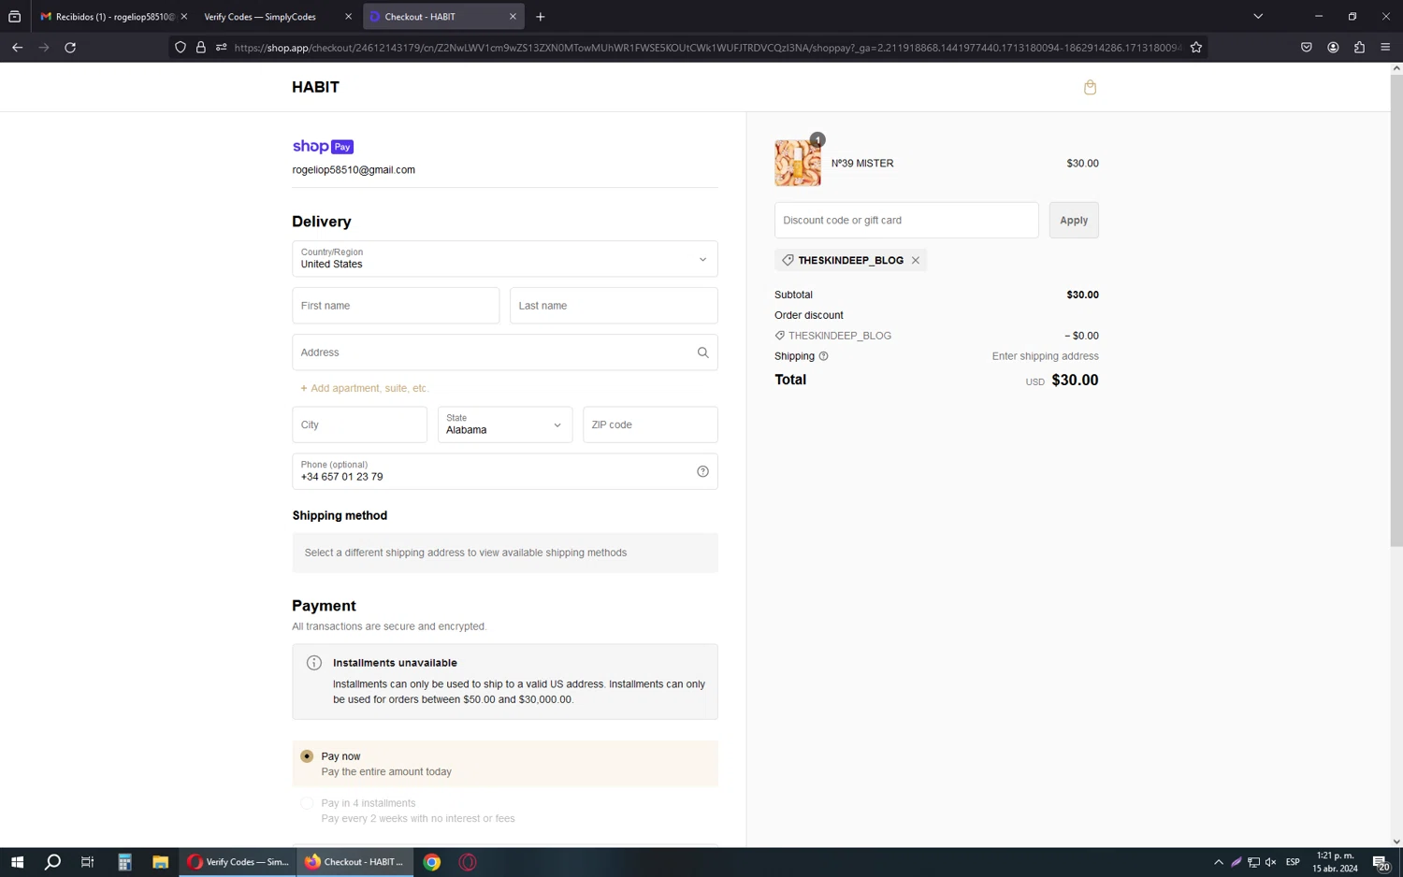Switch to the Verify Codes SimplyCodes tab
This screenshot has height=877, width=1403.
pos(276,17)
